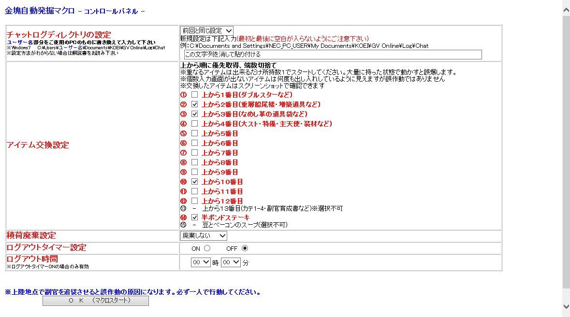Enable the 上から6番目 checkbox
The width and height of the screenshot is (570, 317).
coord(194,143)
